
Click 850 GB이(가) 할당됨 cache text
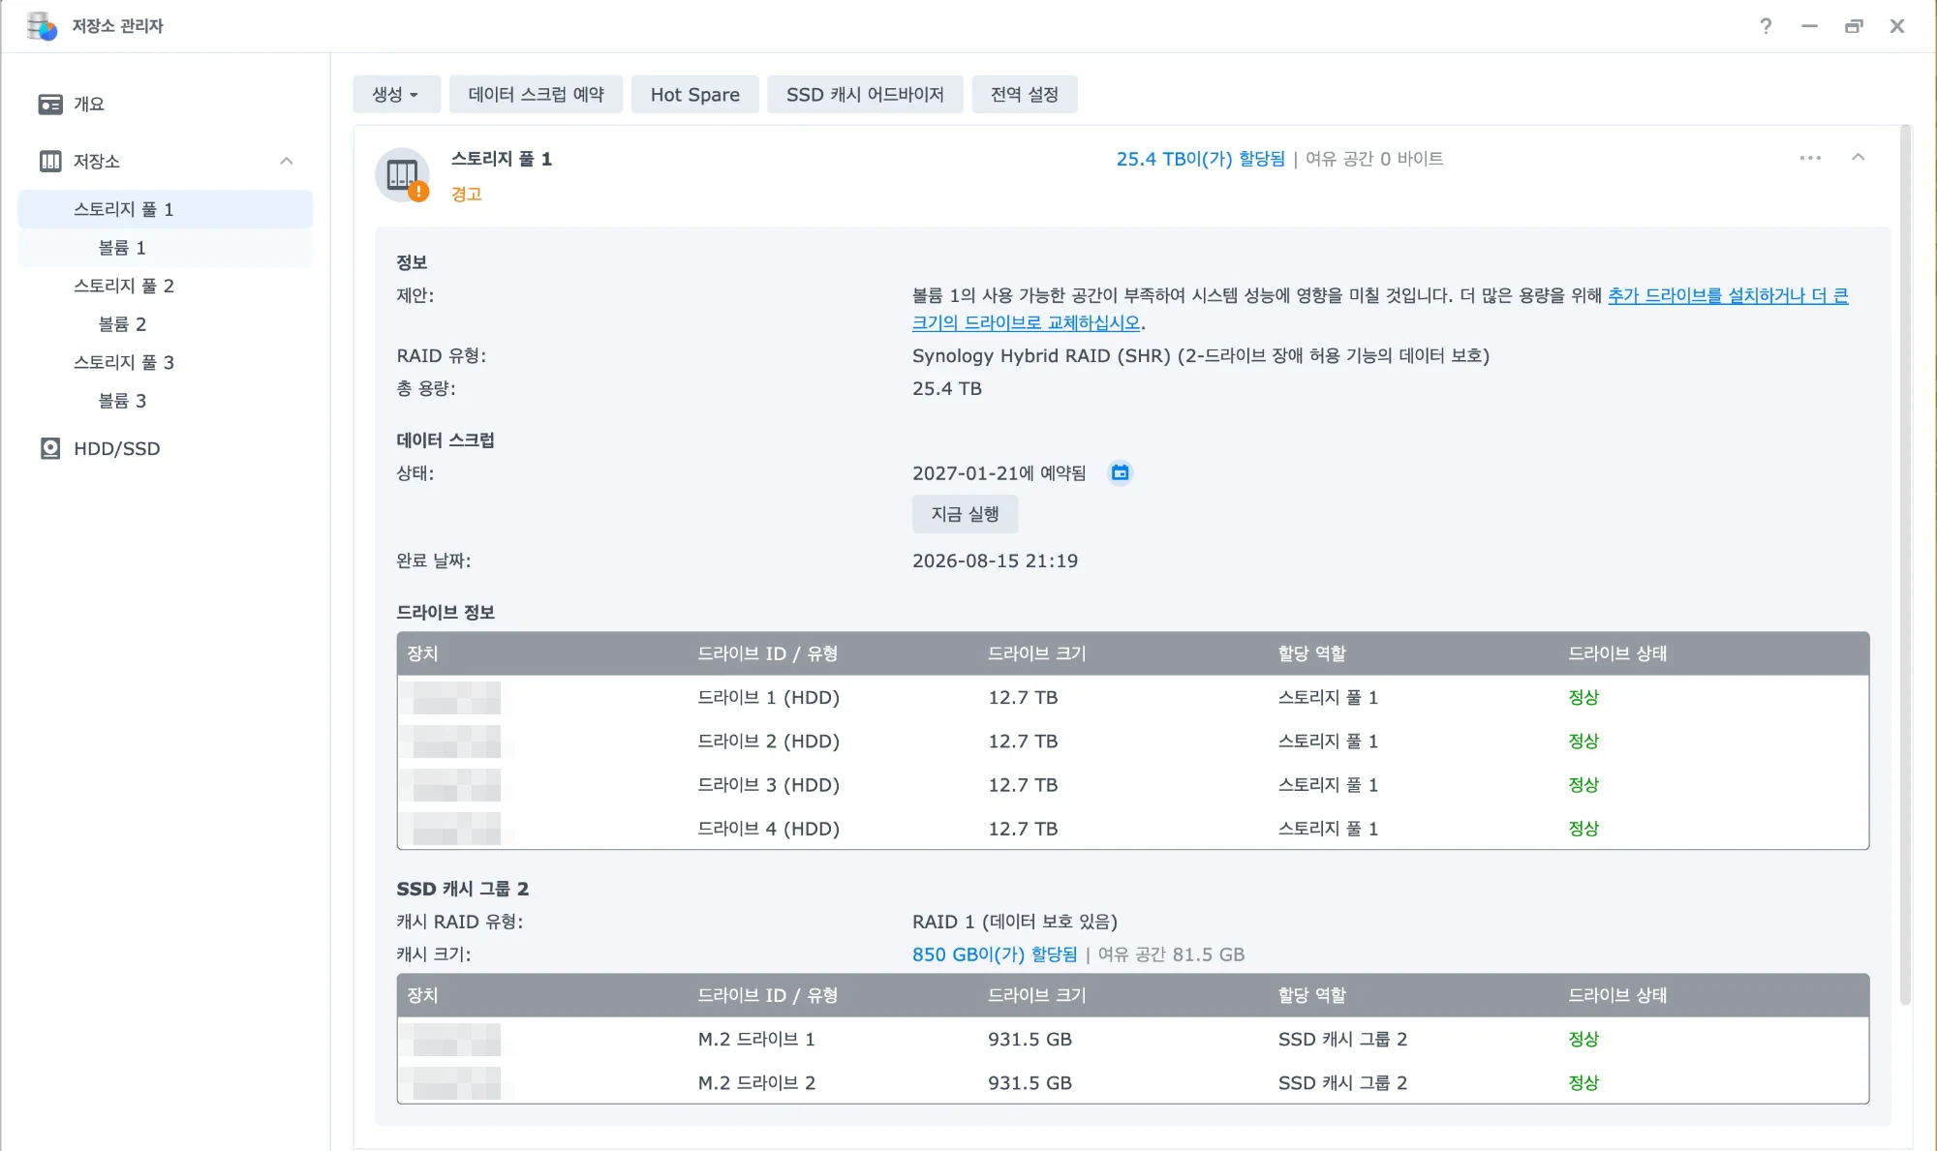pyautogui.click(x=994, y=954)
